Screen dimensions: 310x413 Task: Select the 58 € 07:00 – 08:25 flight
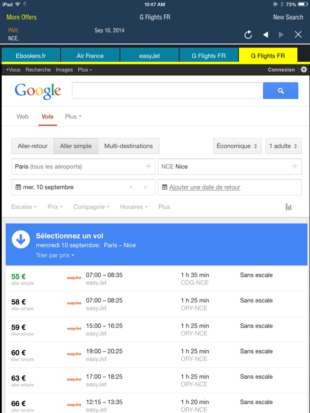coord(156,304)
